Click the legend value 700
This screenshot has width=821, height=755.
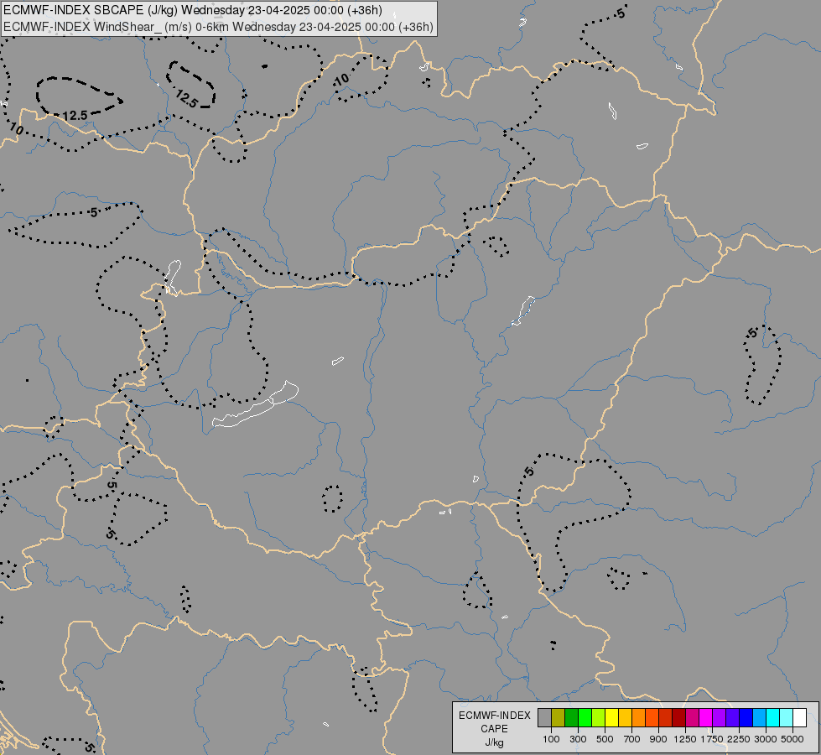[x=632, y=739]
